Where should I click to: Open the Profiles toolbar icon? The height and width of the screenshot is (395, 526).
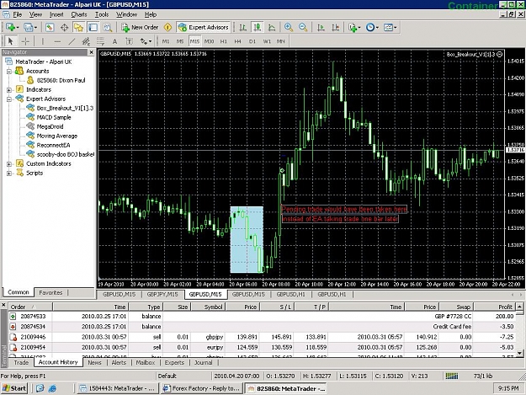coord(29,28)
